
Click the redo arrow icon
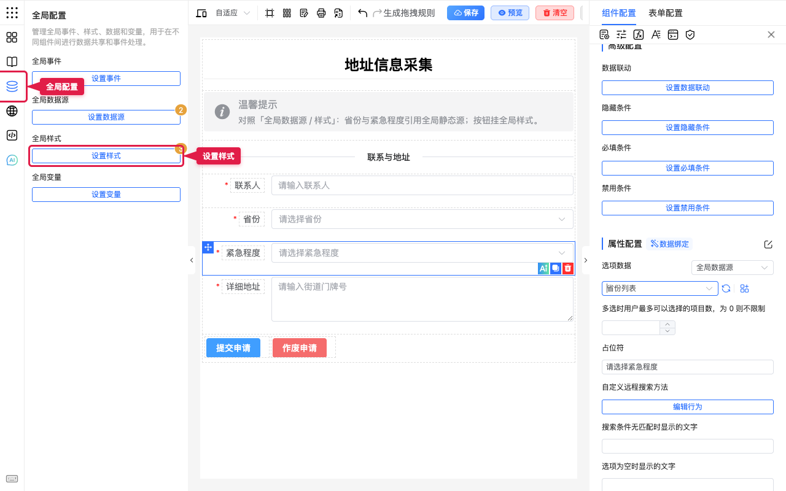[378, 13]
